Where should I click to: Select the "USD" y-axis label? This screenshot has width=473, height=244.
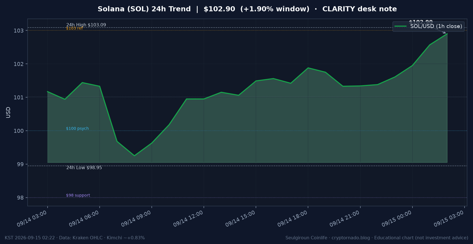point(8,112)
